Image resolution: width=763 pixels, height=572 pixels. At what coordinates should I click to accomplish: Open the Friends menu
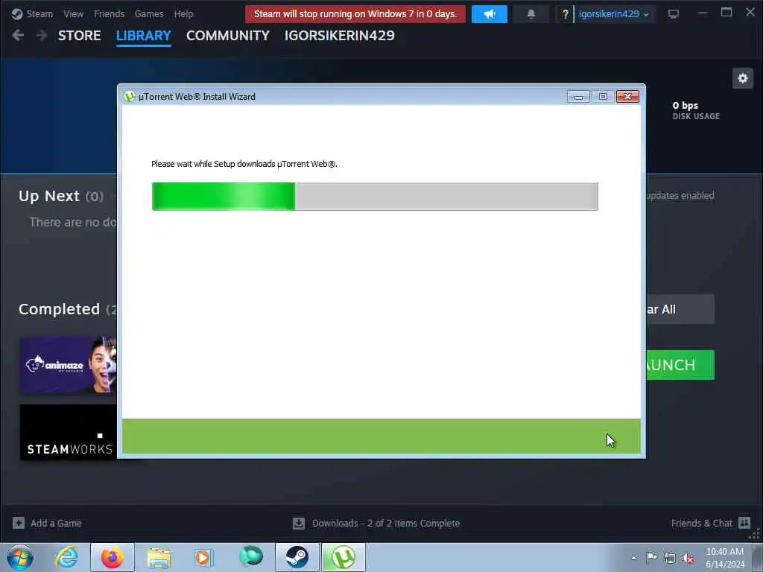point(109,14)
